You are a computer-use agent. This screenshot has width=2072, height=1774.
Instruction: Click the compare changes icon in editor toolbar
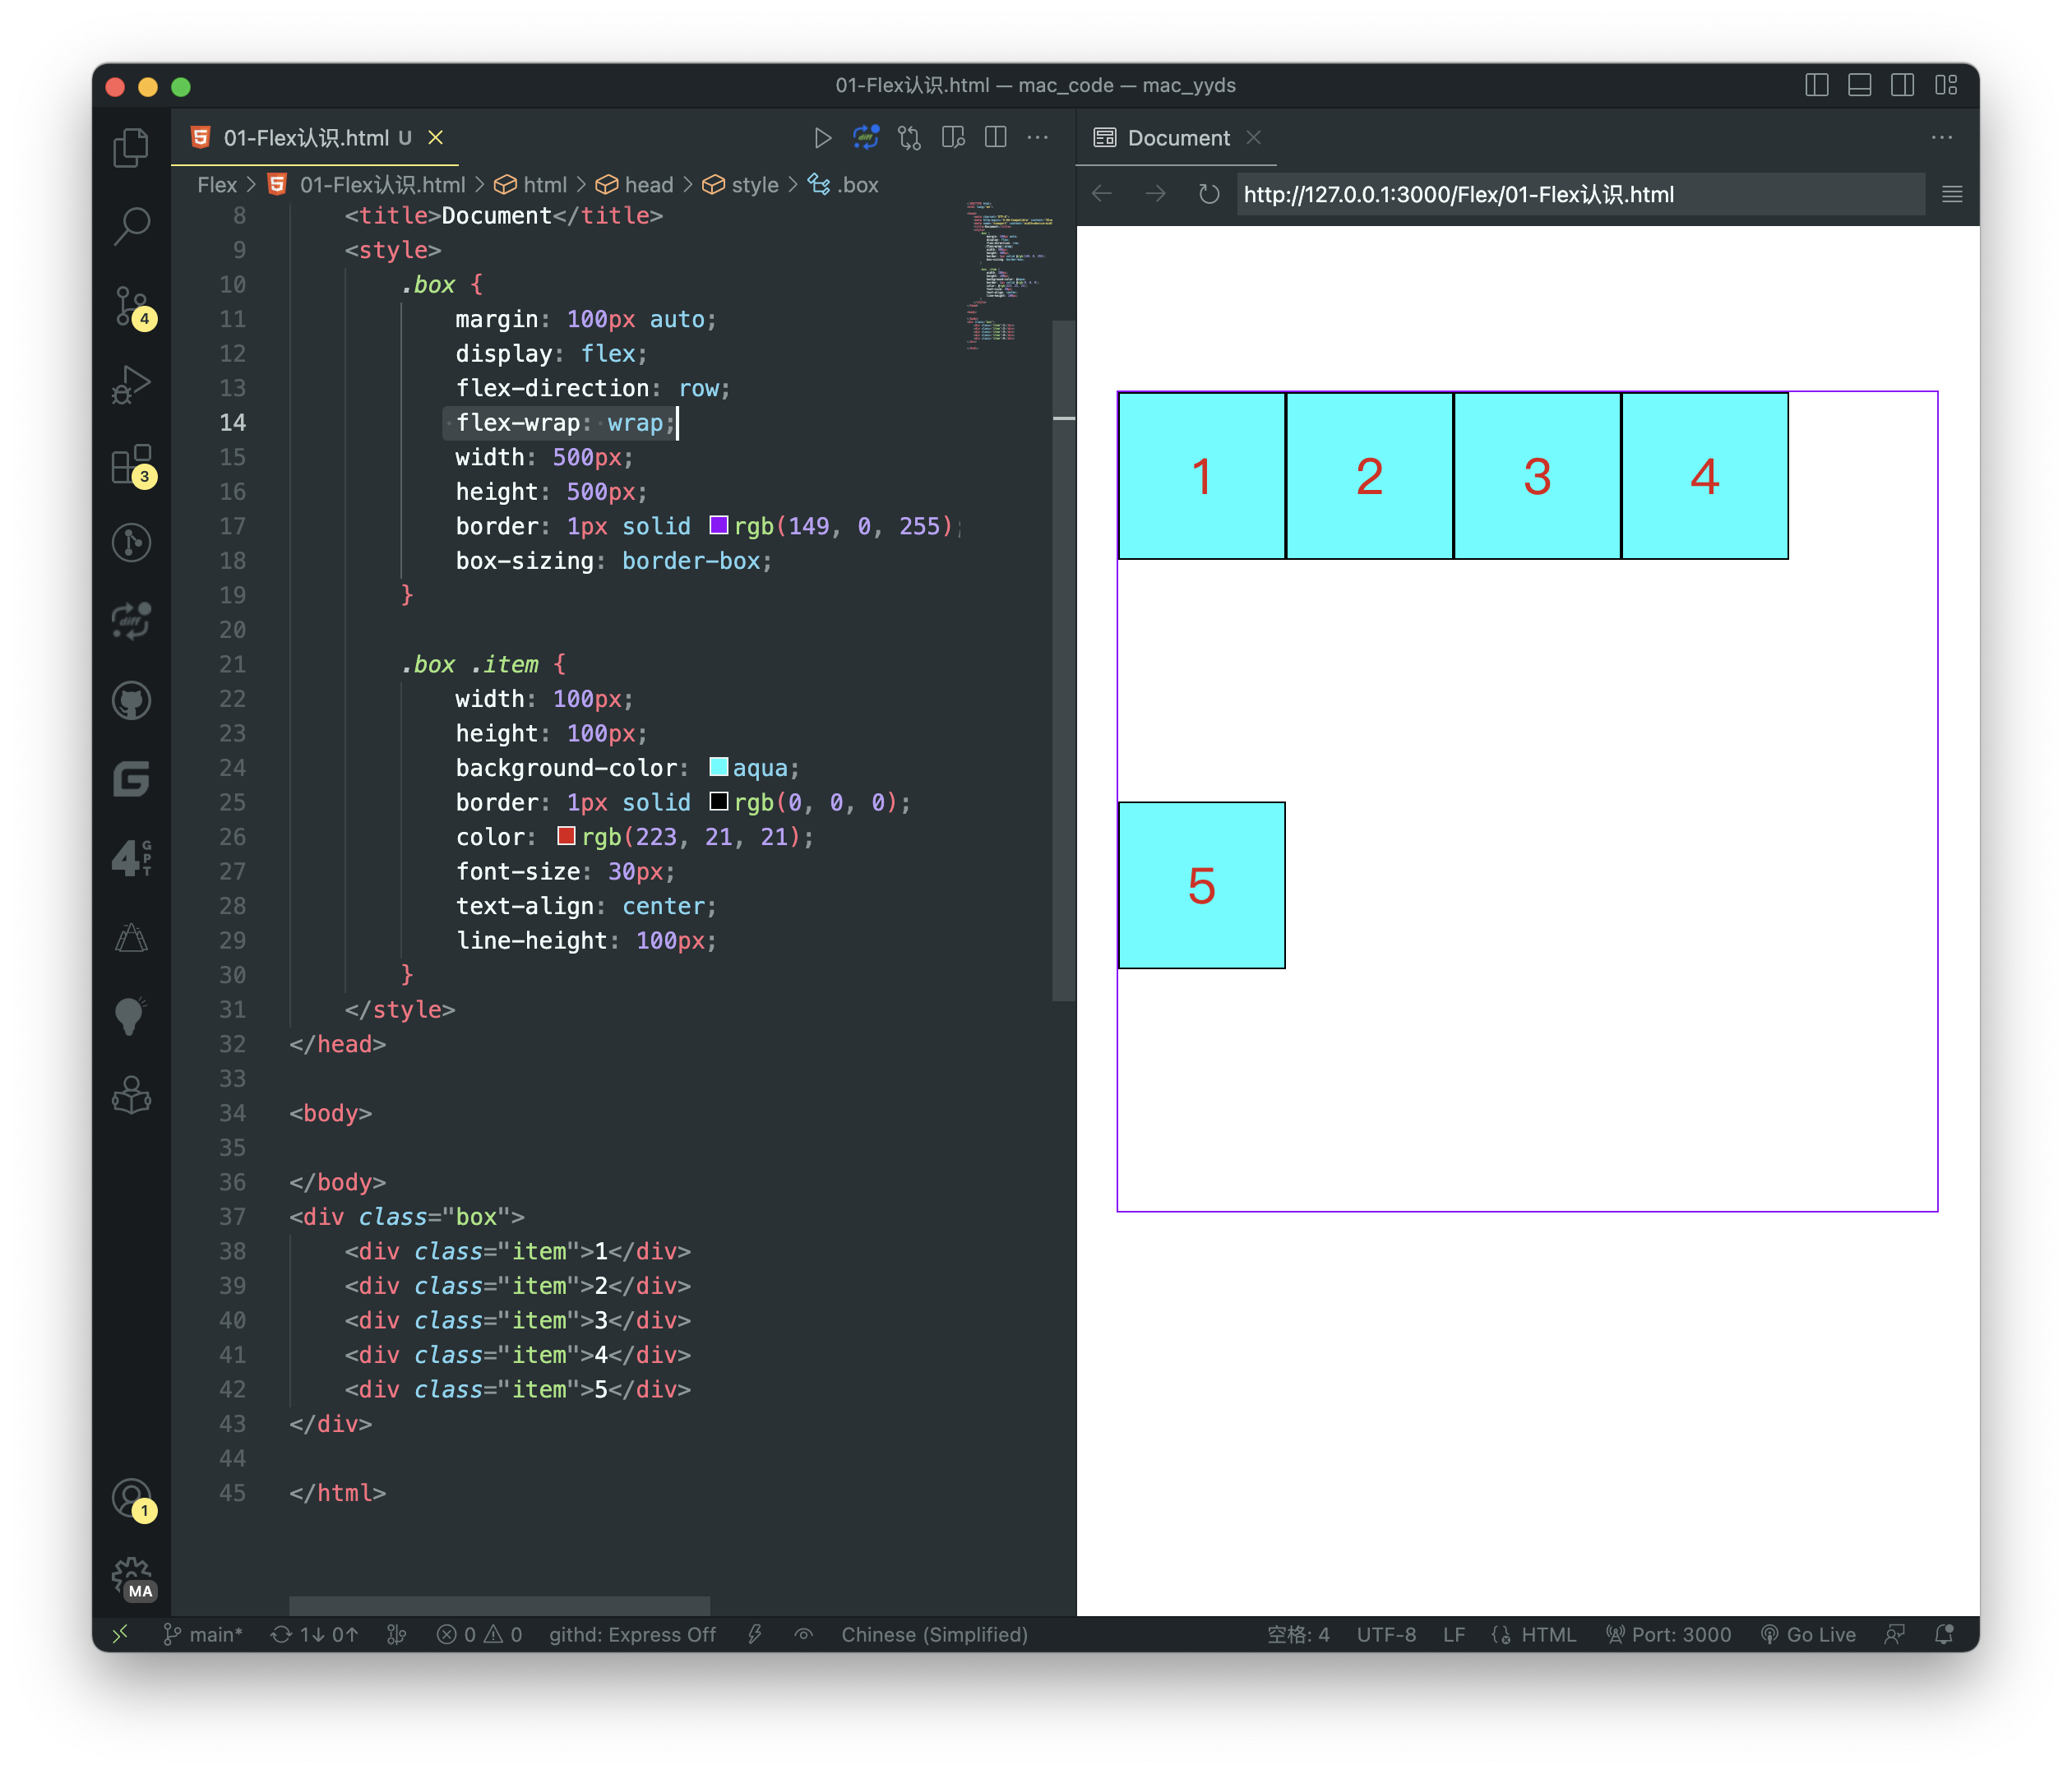909,138
